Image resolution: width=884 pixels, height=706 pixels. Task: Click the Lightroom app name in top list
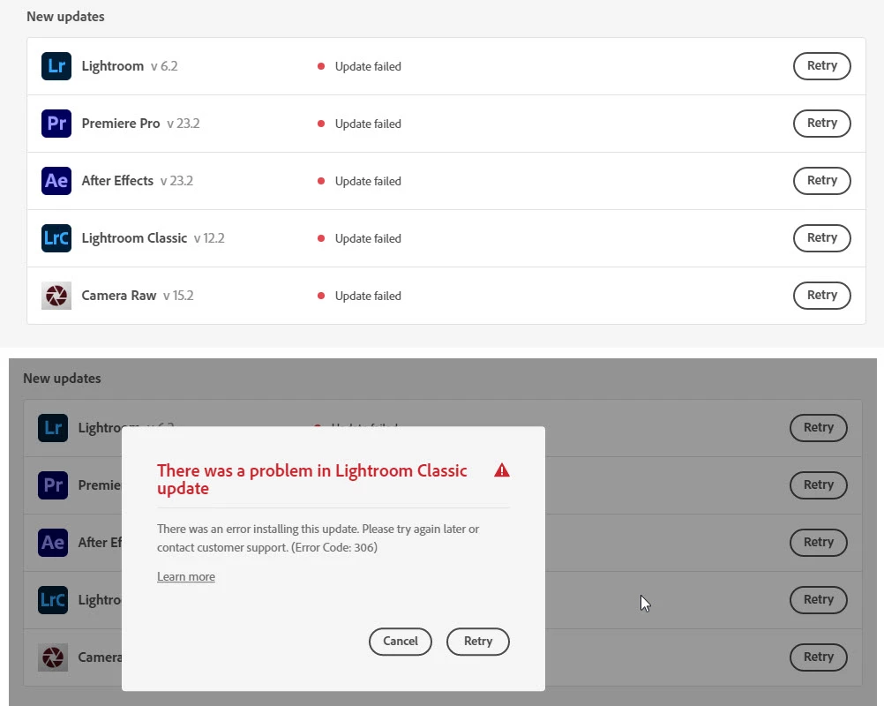pos(113,66)
